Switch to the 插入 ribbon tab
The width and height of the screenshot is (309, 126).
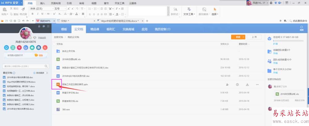43,3
